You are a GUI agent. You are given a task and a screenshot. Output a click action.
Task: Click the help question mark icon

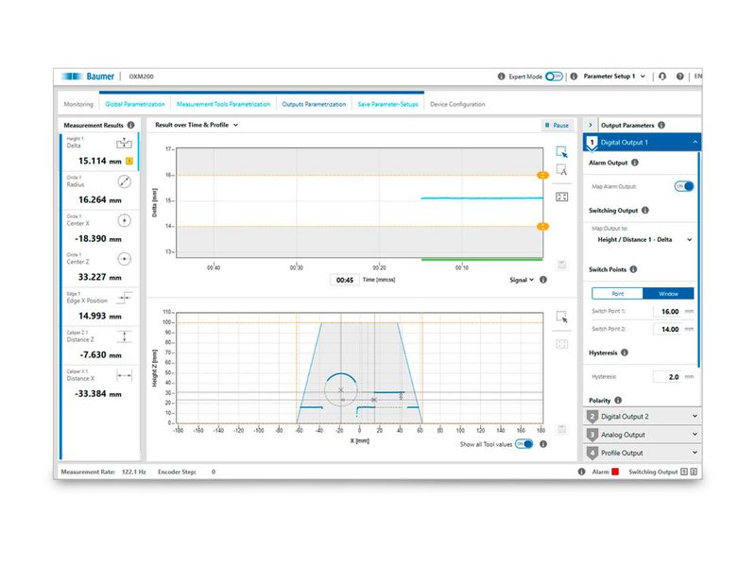pyautogui.click(x=679, y=76)
